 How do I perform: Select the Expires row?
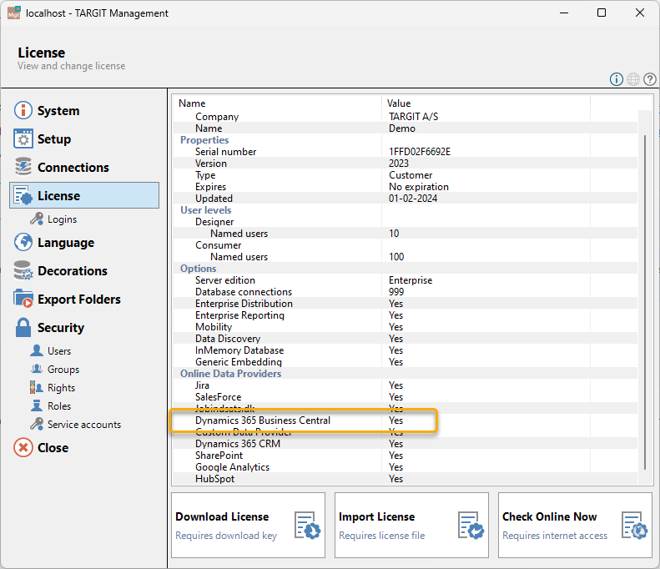406,187
